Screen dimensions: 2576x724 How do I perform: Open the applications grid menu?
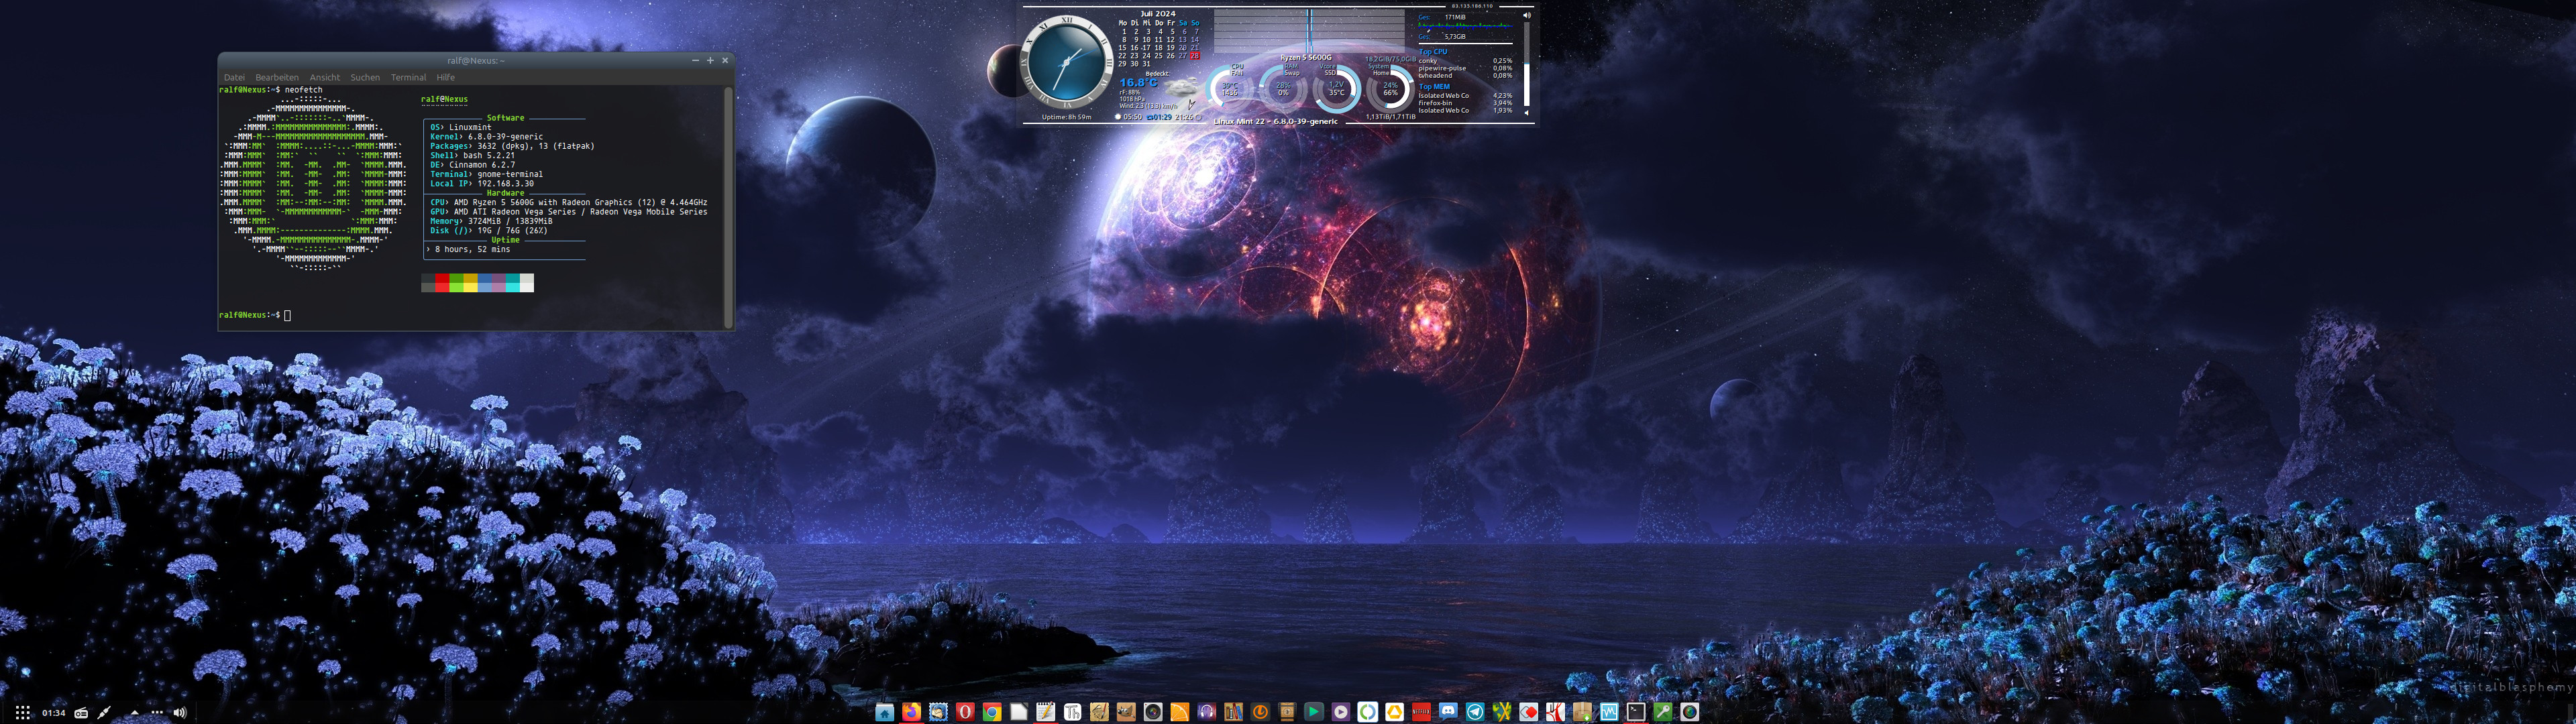23,713
